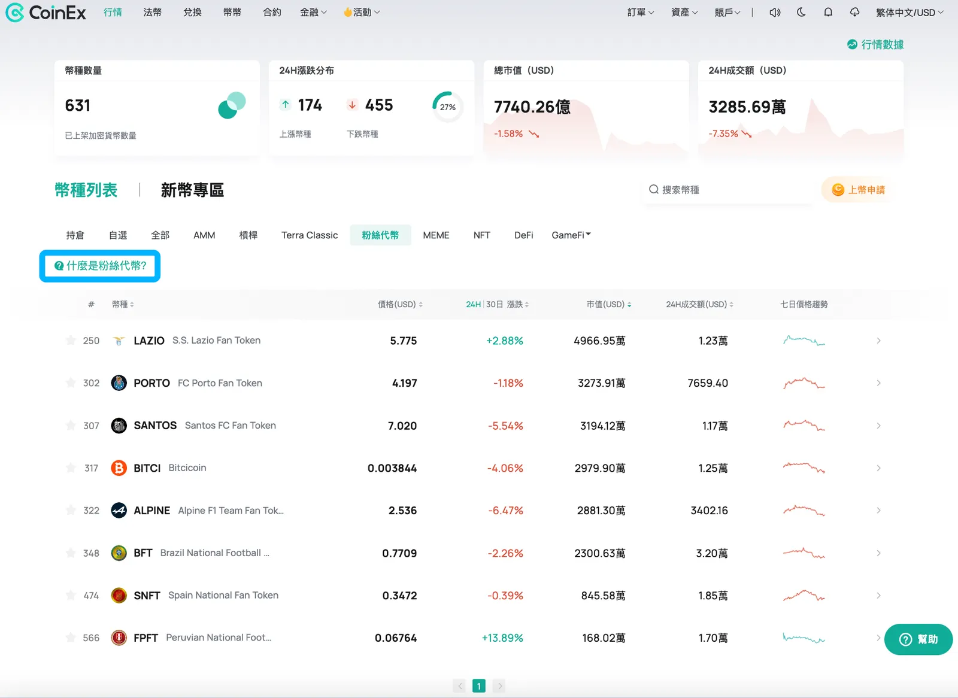
Task: Favorite SANTOS with its star
Action: pos(71,426)
